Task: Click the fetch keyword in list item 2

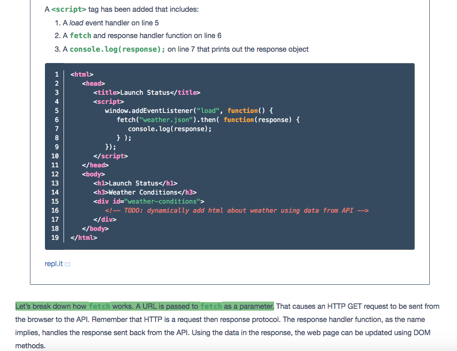Action: (80, 35)
